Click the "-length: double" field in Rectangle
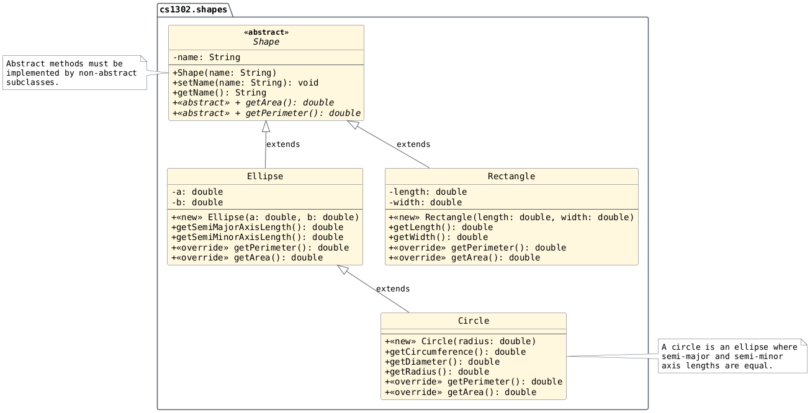This screenshot has height=413, width=810. coord(428,192)
